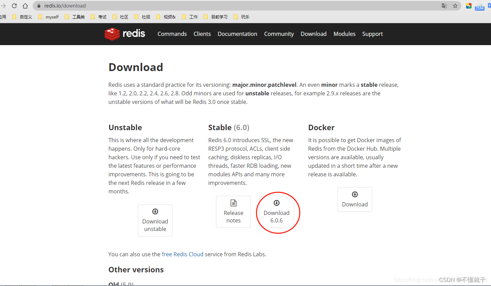Click the bold major.minor.patchlevel text
The image size is (491, 286).
tap(264, 85)
